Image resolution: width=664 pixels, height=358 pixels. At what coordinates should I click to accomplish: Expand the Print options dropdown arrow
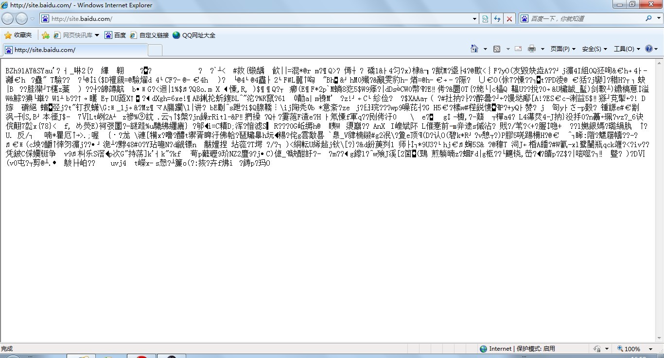tap(542, 49)
